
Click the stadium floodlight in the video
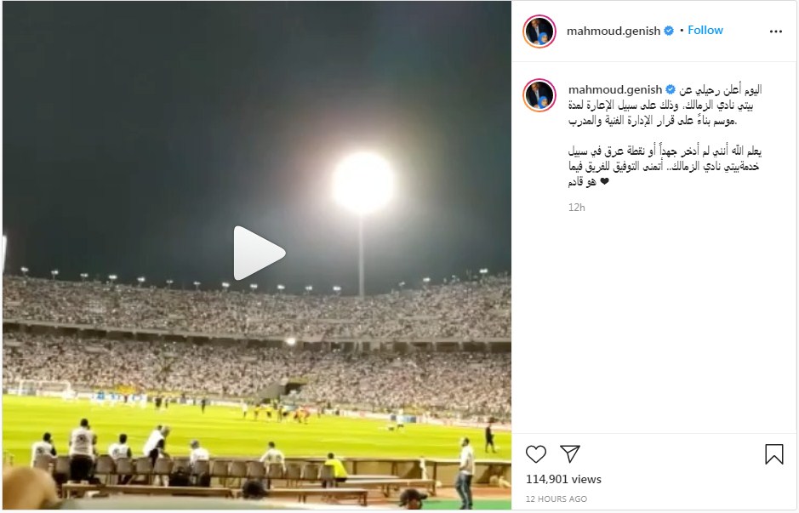[362, 182]
